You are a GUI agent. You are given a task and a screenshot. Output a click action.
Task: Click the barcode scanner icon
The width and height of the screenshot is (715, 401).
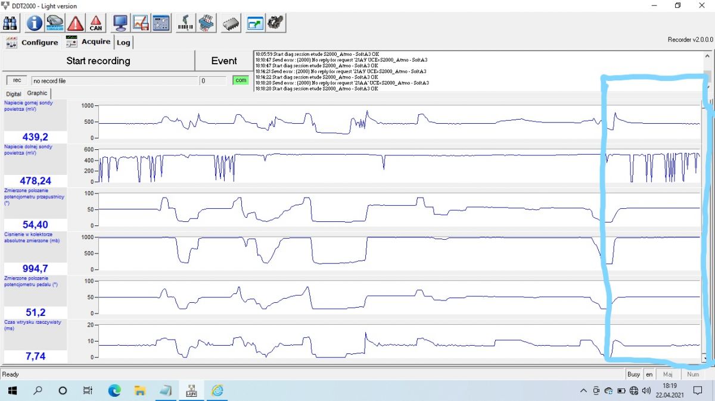pyautogui.click(x=185, y=23)
